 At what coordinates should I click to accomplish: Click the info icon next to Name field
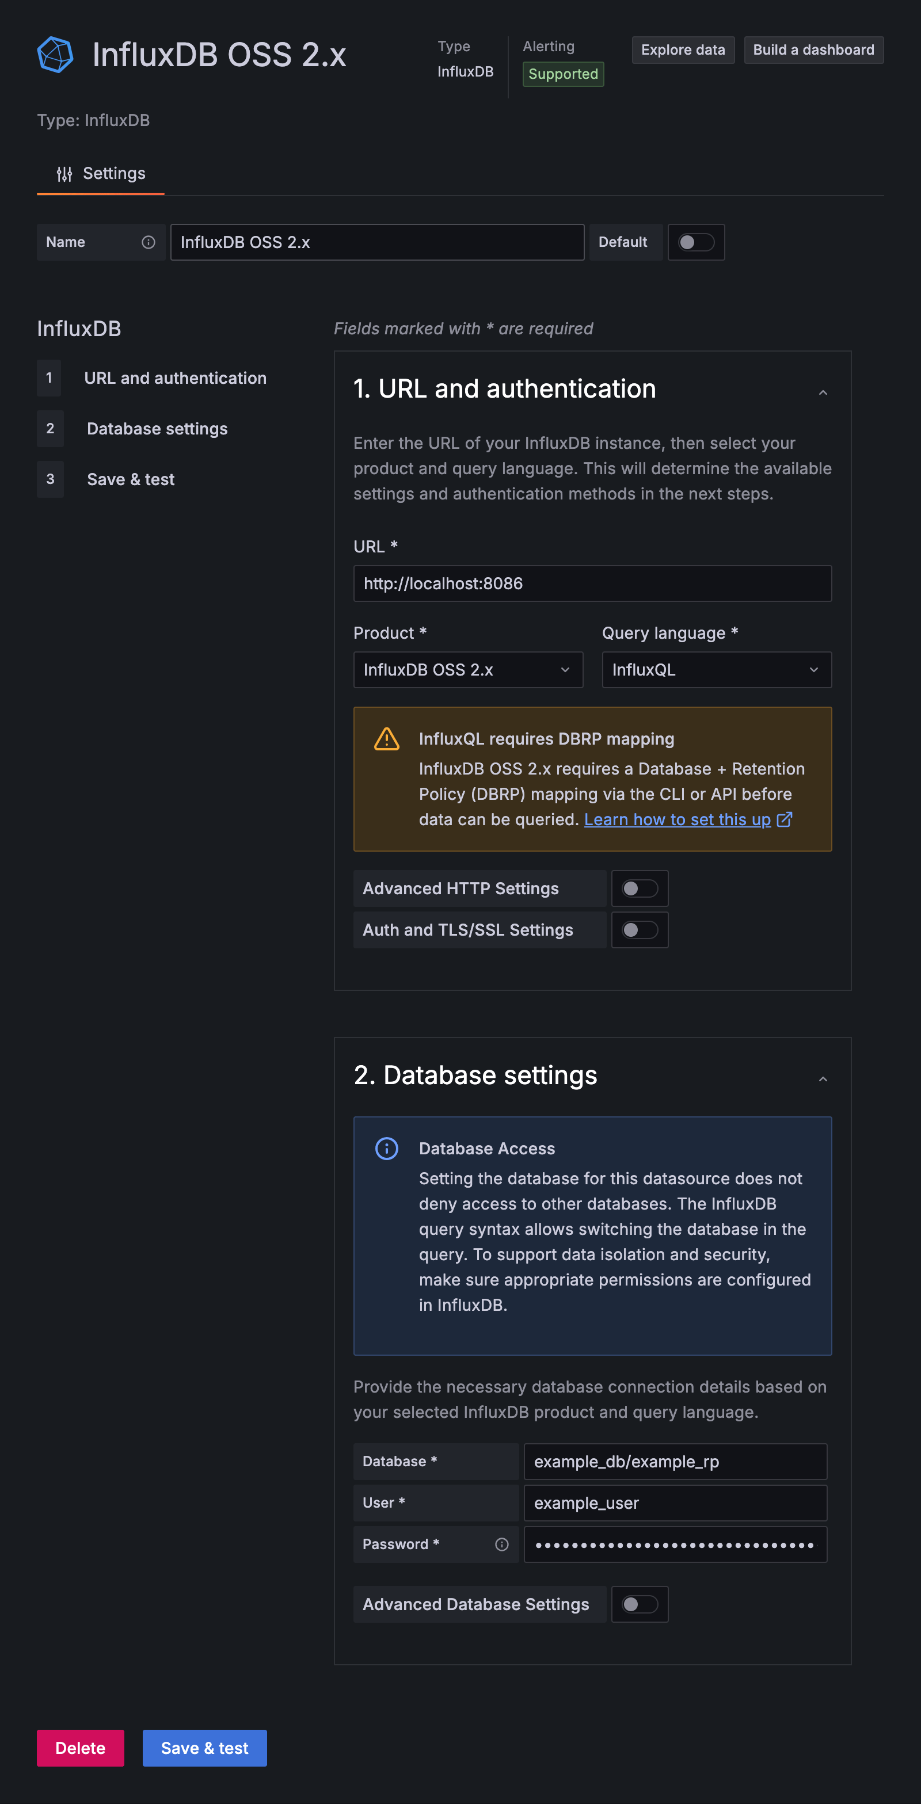coord(148,242)
